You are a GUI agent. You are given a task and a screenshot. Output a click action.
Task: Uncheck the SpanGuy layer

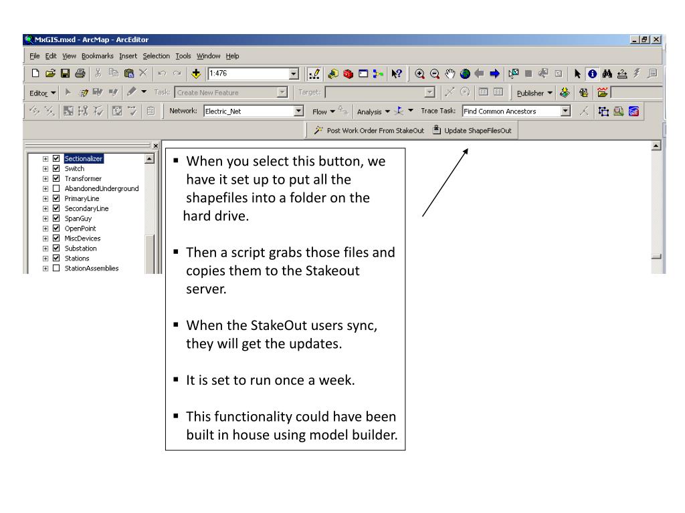point(56,218)
